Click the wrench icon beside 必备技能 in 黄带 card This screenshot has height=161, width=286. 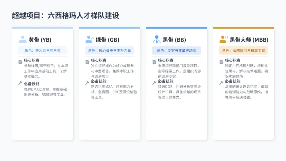click(20, 83)
